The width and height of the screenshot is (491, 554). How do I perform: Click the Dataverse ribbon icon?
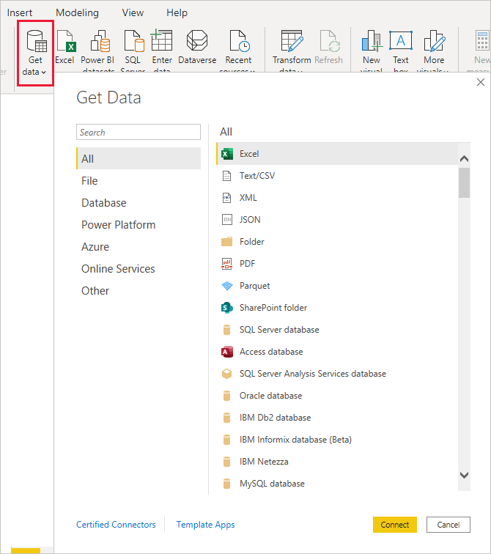click(196, 41)
